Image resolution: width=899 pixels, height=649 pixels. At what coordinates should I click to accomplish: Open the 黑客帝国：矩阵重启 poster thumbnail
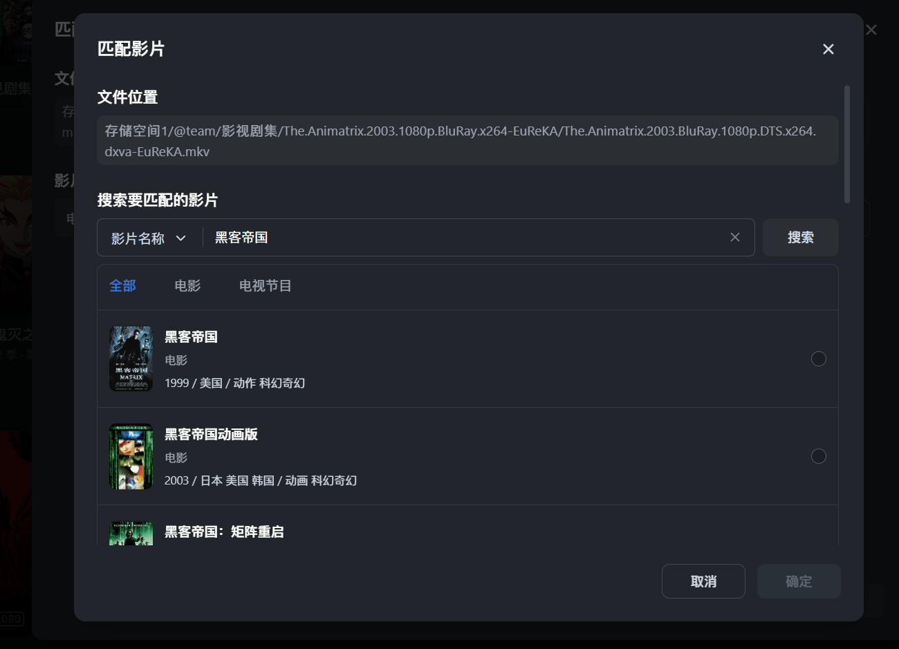131,534
